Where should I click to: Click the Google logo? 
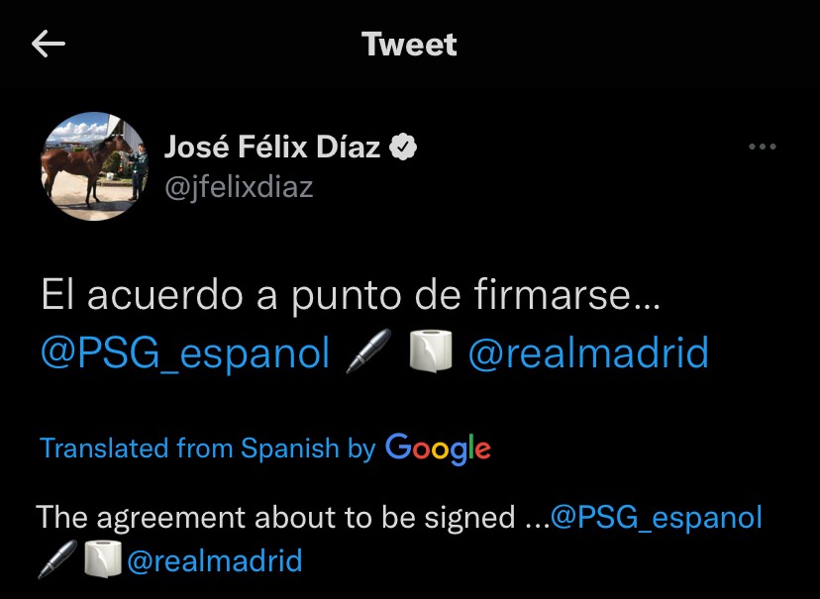438,449
